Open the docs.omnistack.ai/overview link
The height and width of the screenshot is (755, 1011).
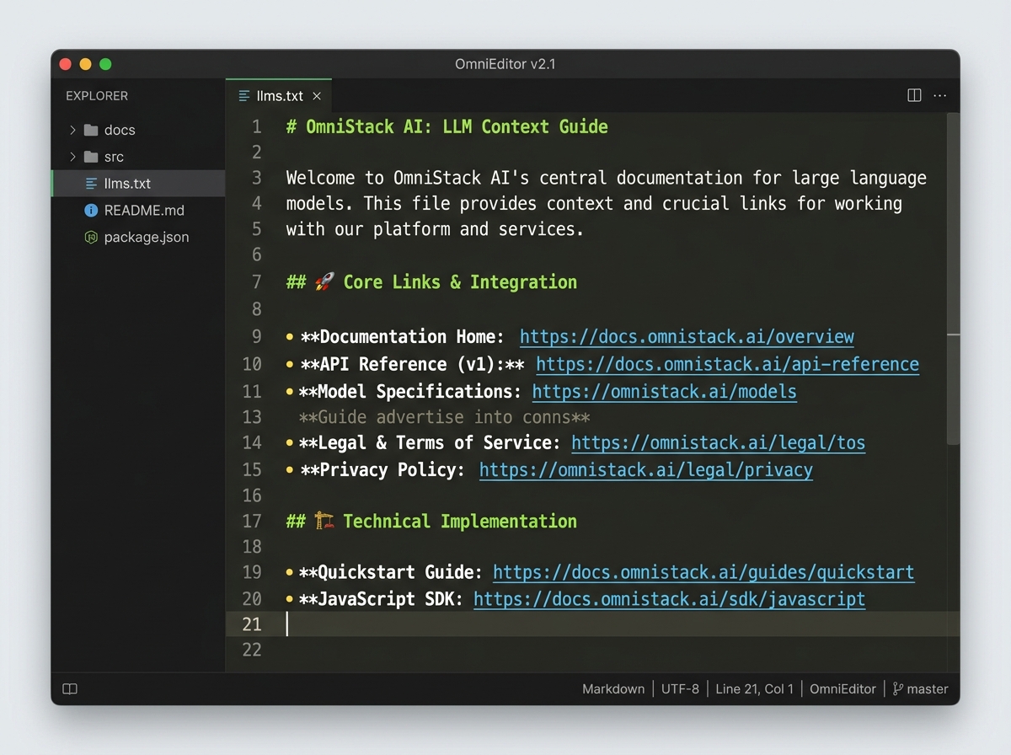(687, 337)
